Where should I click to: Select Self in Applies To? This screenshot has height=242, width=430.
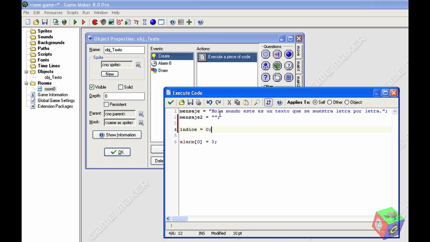coord(315,102)
